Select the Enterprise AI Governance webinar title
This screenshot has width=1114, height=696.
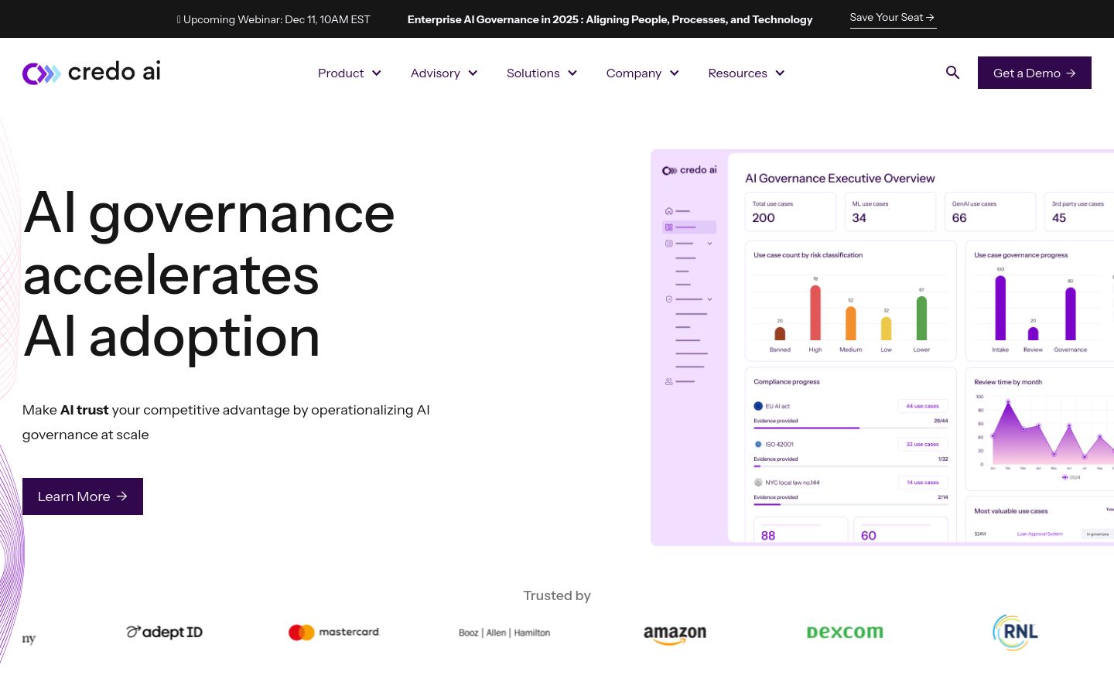(610, 19)
